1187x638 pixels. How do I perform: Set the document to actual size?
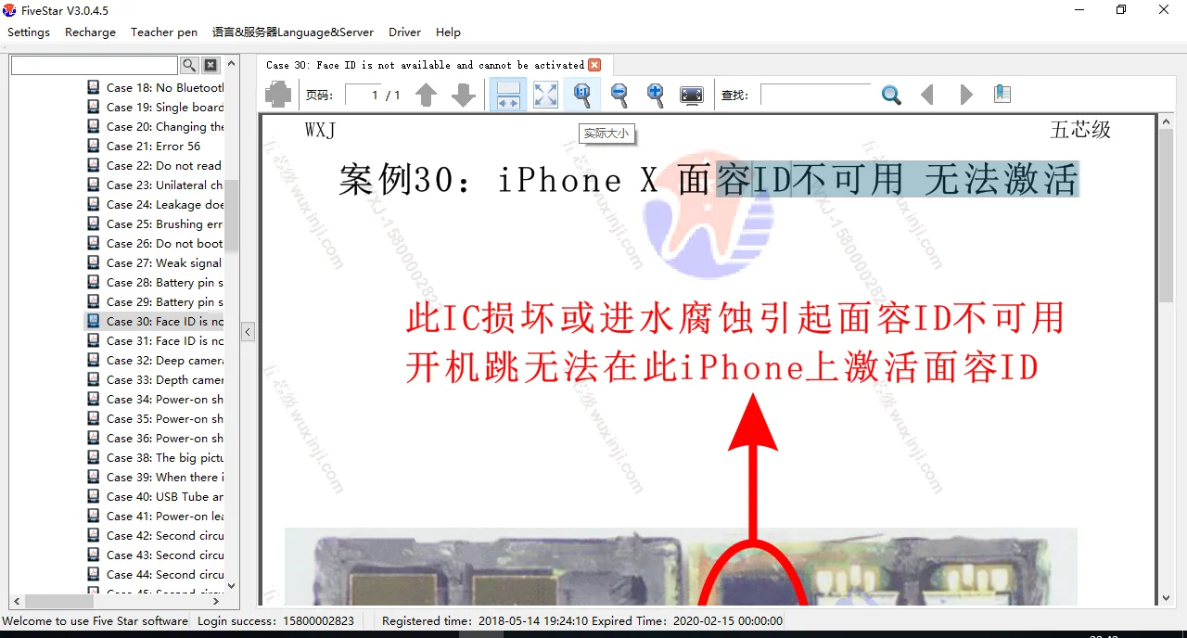[x=582, y=95]
